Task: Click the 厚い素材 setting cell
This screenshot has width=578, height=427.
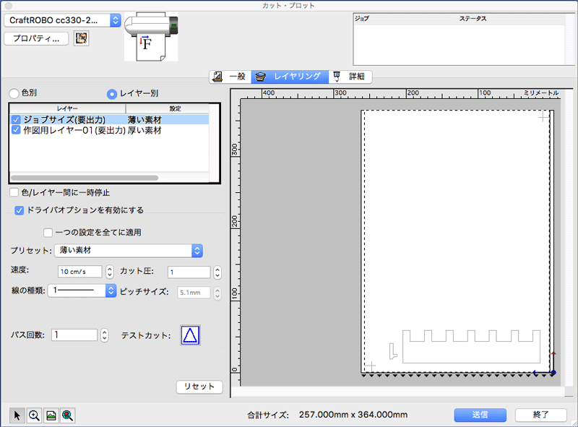Action: point(145,130)
